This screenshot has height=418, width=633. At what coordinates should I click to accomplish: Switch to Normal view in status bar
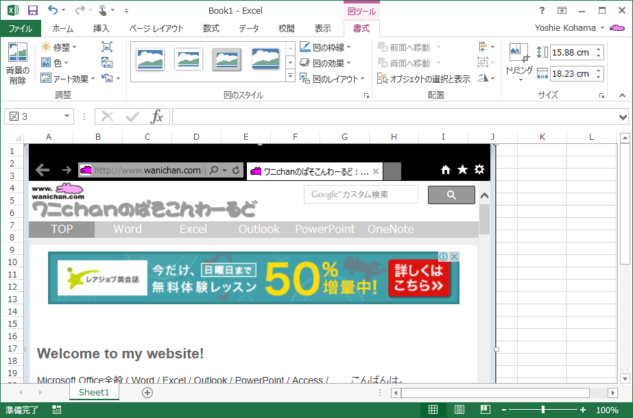[433, 410]
